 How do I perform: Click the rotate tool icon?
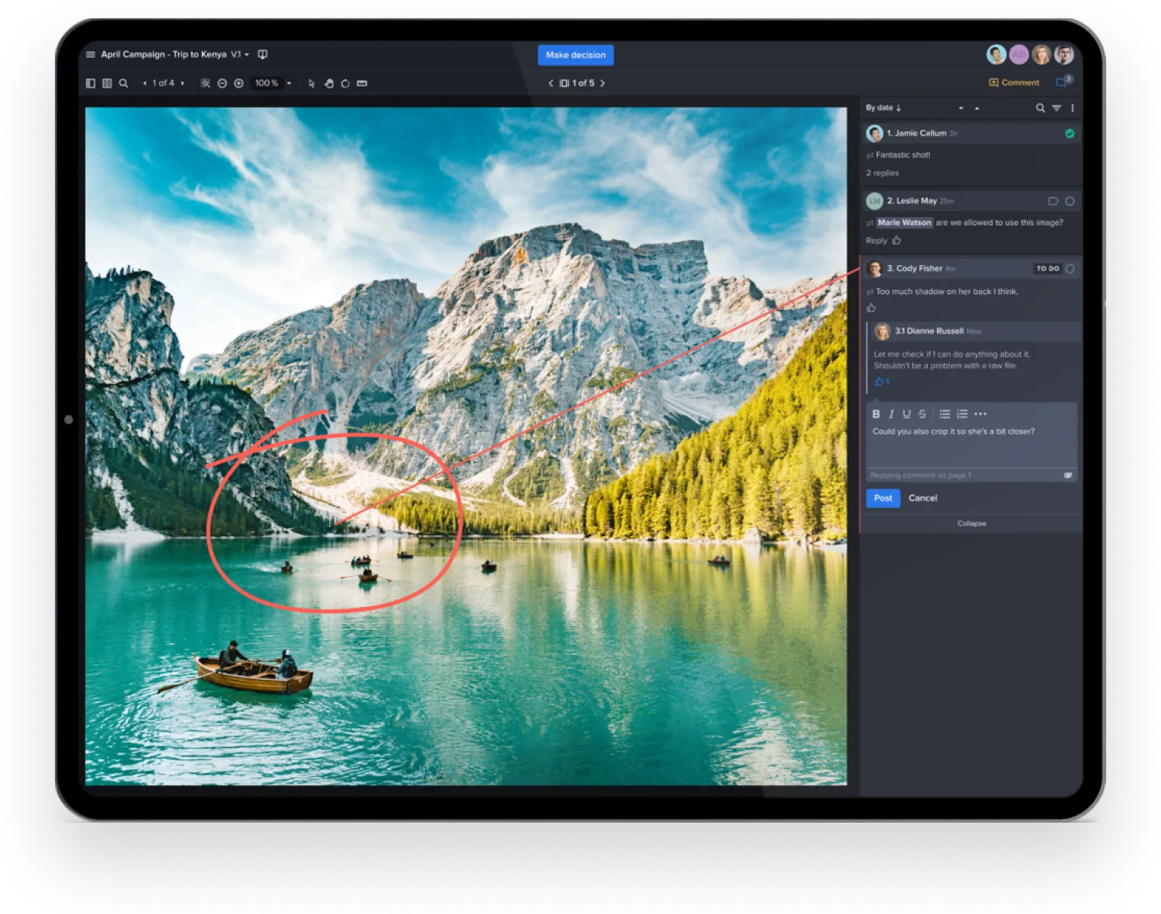pyautogui.click(x=345, y=84)
